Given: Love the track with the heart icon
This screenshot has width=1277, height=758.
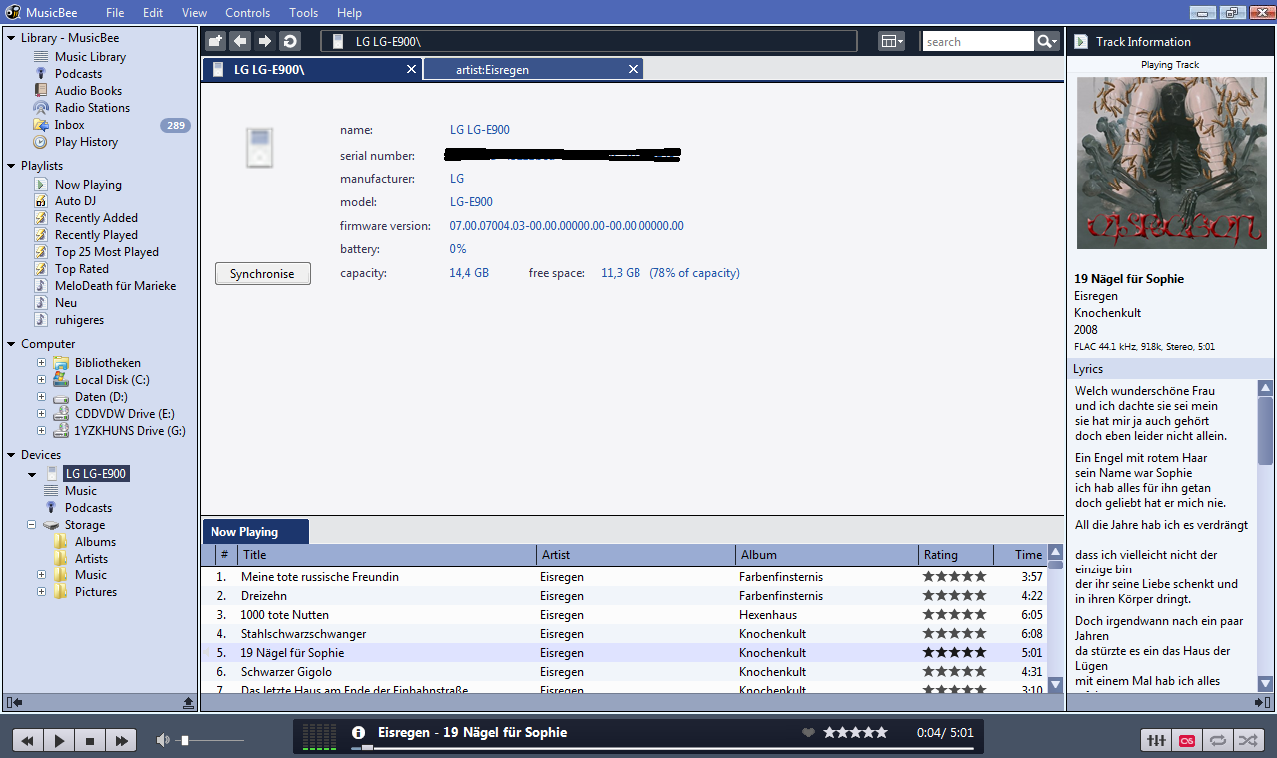Looking at the screenshot, I should click(x=809, y=733).
